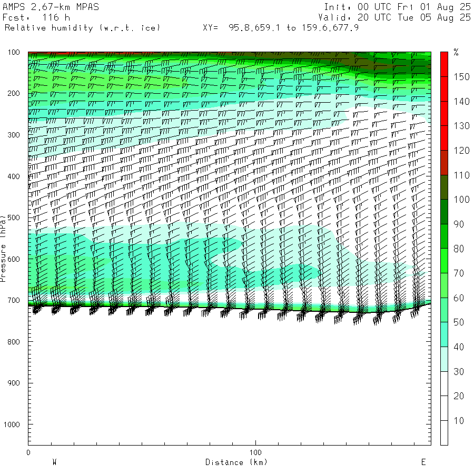Click the 'AMPS 2.67-km MPAS' title text
The width and height of the screenshot is (474, 474).
(51, 7)
